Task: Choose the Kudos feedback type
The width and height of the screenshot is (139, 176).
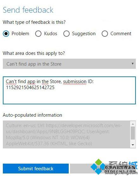Action: point(38,34)
